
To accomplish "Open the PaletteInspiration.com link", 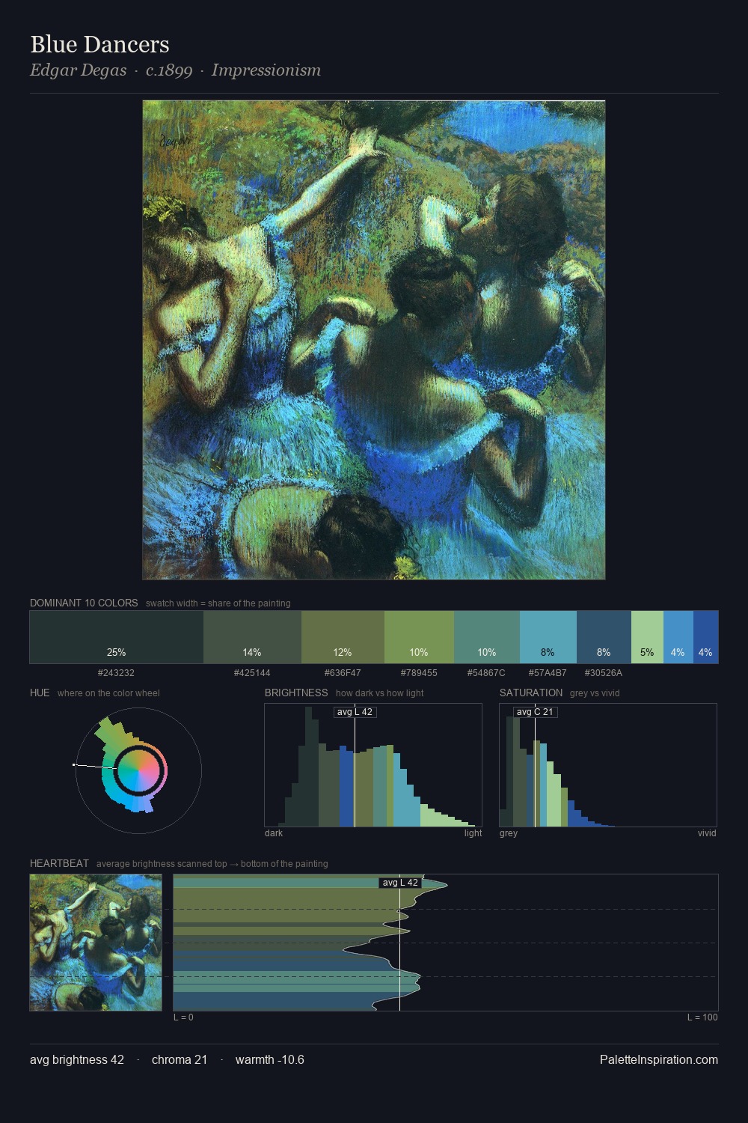I will pos(659,1060).
